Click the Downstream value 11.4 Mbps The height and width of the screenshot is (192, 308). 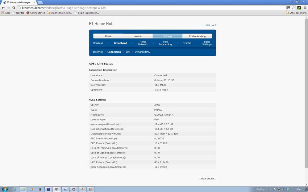point(160,85)
